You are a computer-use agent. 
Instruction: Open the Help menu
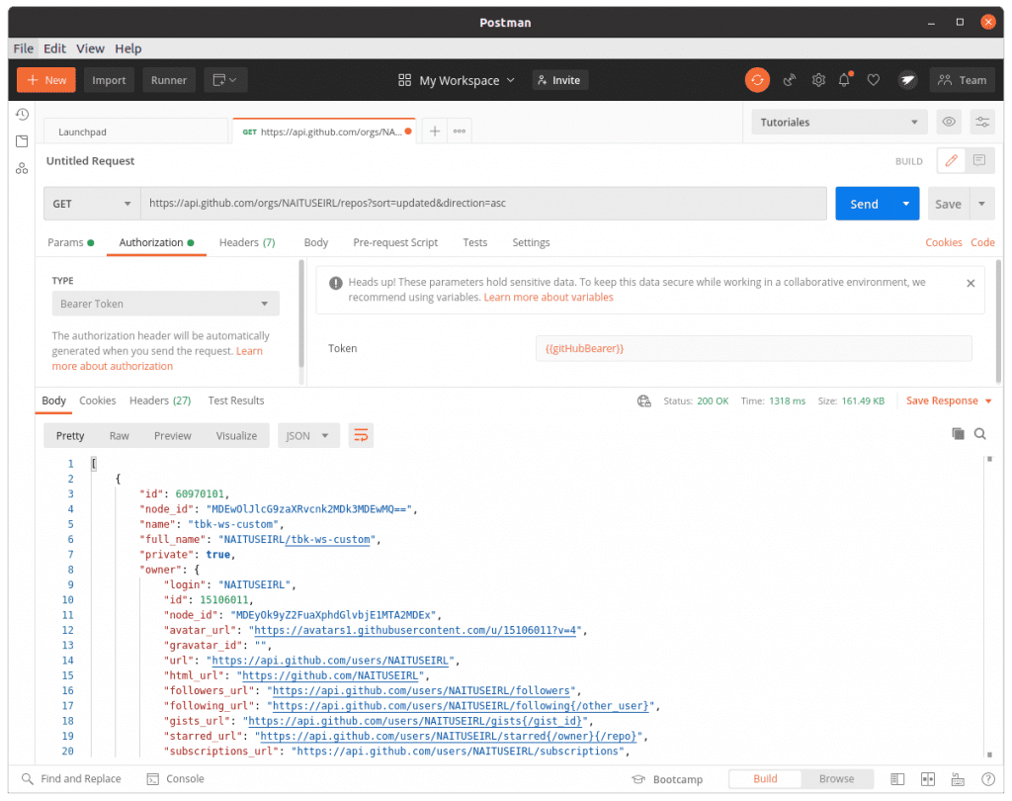tap(128, 48)
